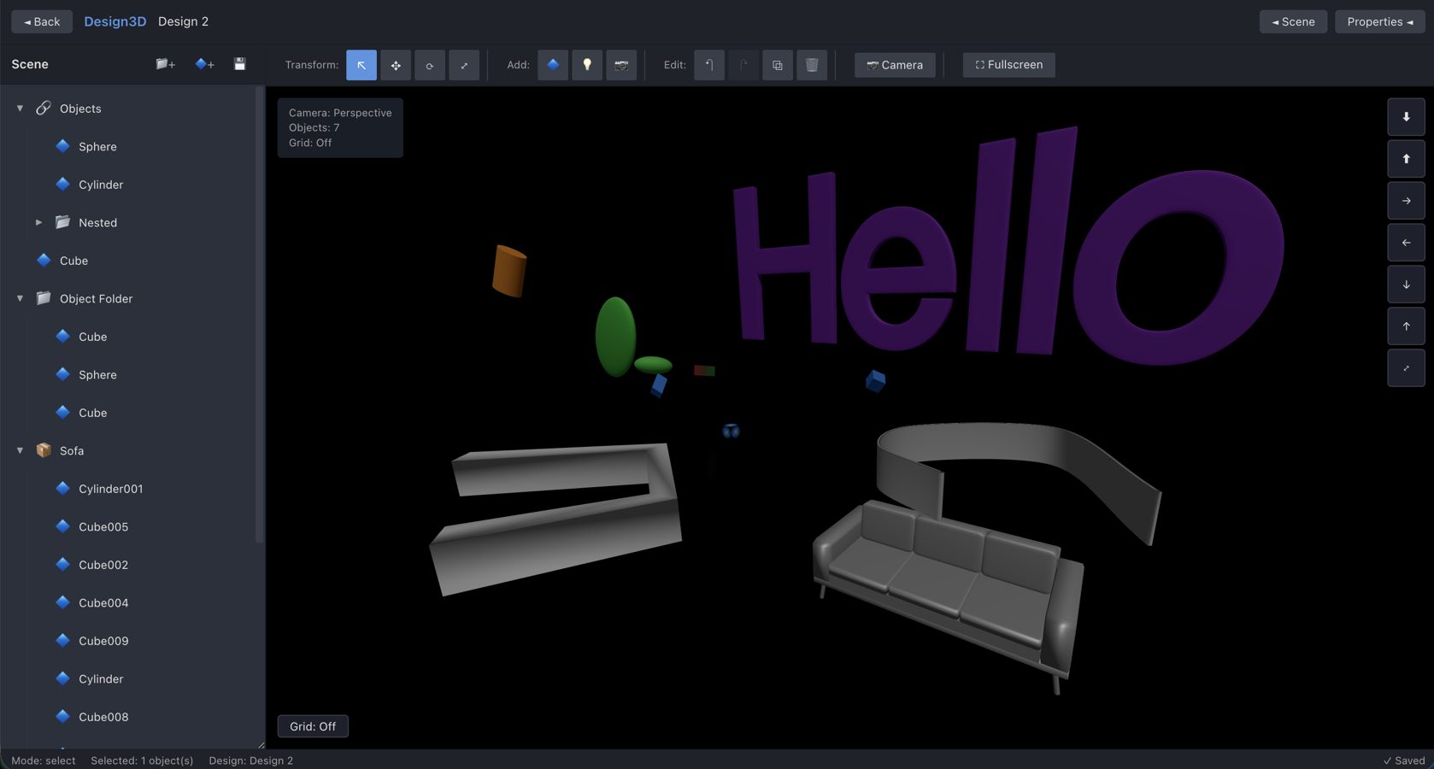The height and width of the screenshot is (769, 1434).
Task: Collapse the Objects group
Action: (x=19, y=109)
